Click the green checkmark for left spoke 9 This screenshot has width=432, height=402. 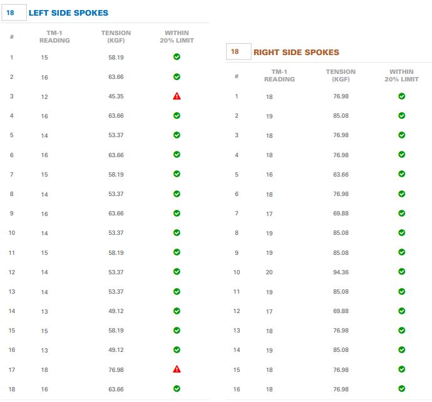coord(177,214)
